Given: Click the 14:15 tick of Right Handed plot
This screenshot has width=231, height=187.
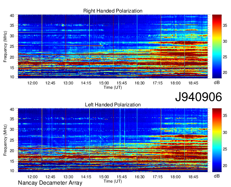Looking at the screenshot, I should tap(86, 83).
